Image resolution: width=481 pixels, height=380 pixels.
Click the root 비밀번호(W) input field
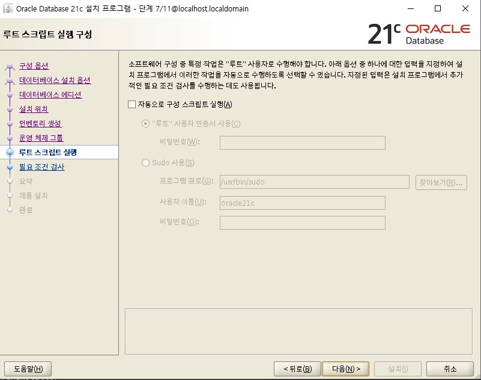(303, 143)
